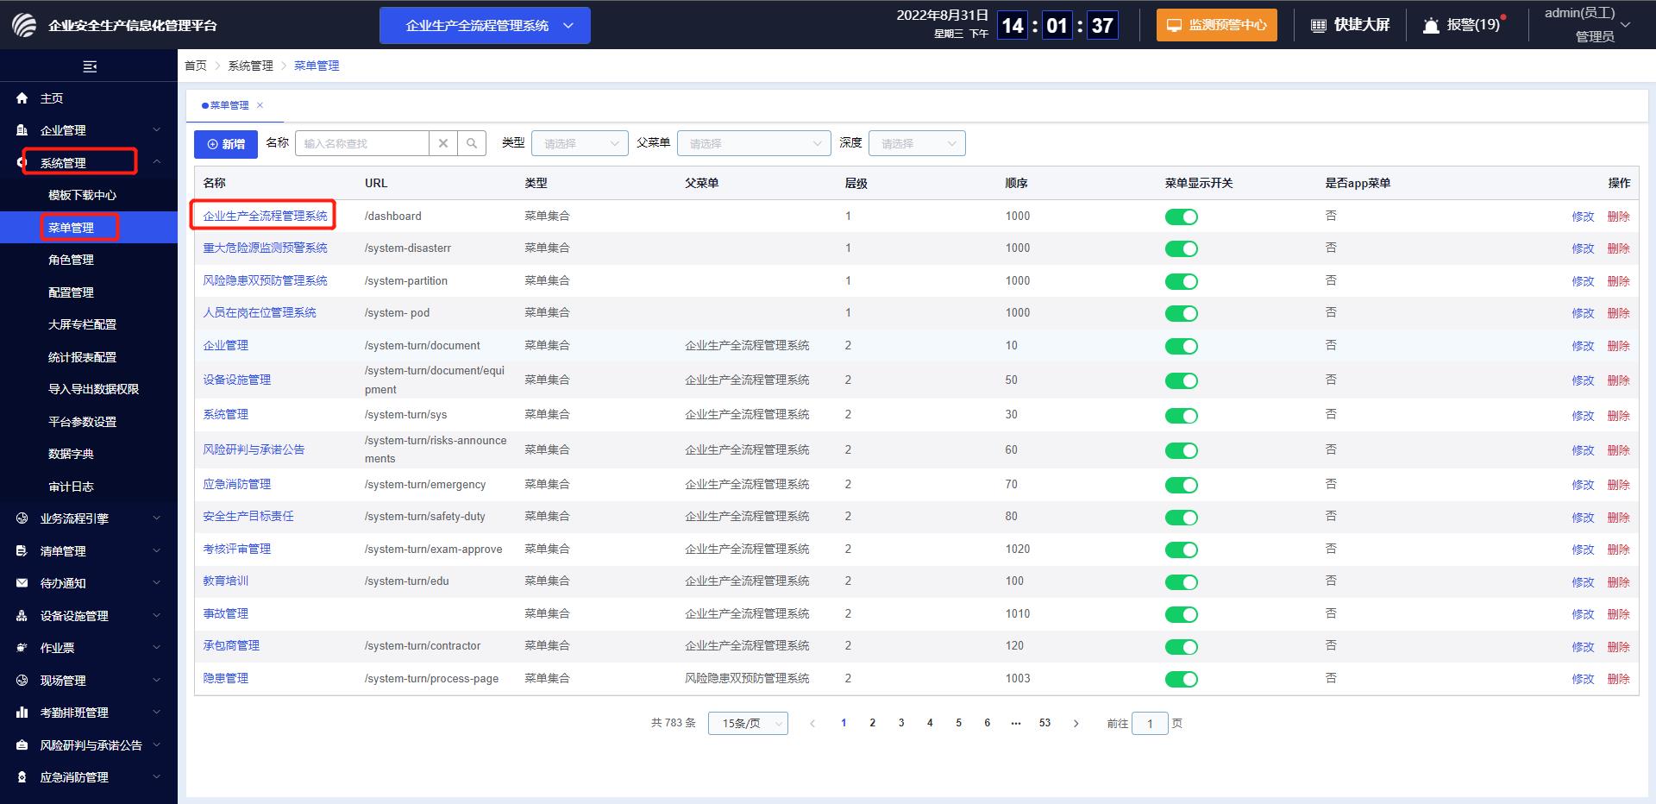Go to previous page arrow

[x=812, y=724]
